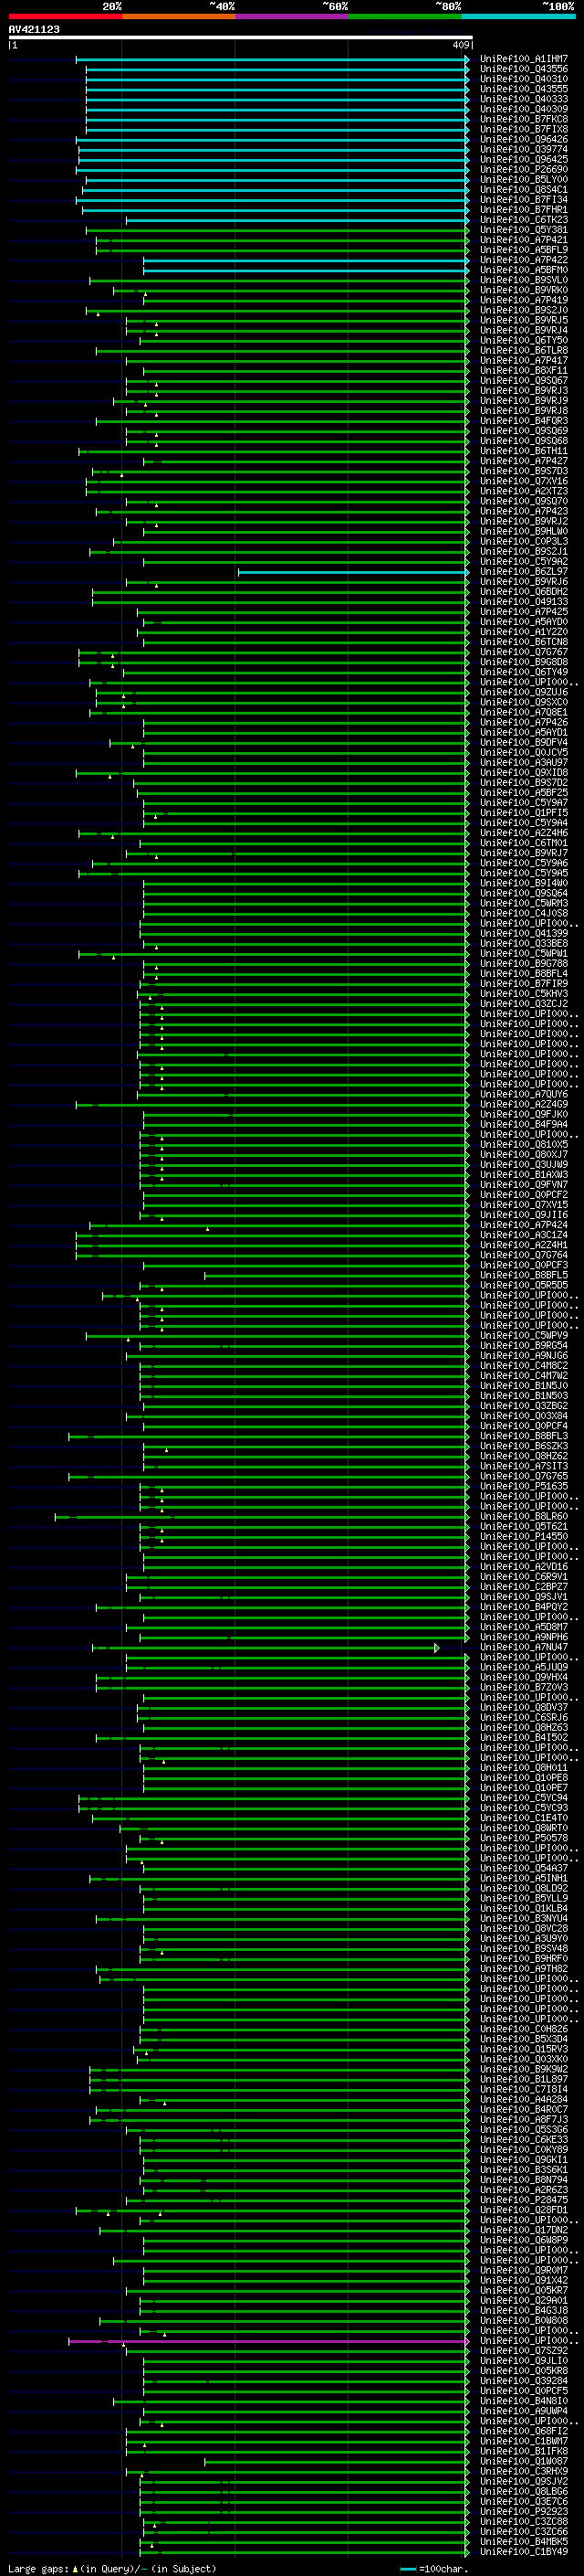The height and width of the screenshot is (2576, 584).
Task: Click hit UniRef100_Q6TY50
Action: coord(523,341)
